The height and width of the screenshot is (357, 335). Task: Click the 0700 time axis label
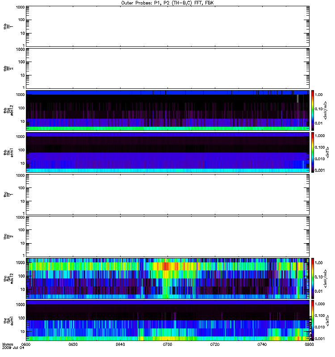167,344
